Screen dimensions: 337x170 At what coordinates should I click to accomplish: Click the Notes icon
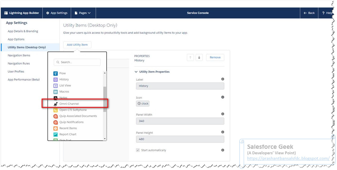click(x=56, y=98)
